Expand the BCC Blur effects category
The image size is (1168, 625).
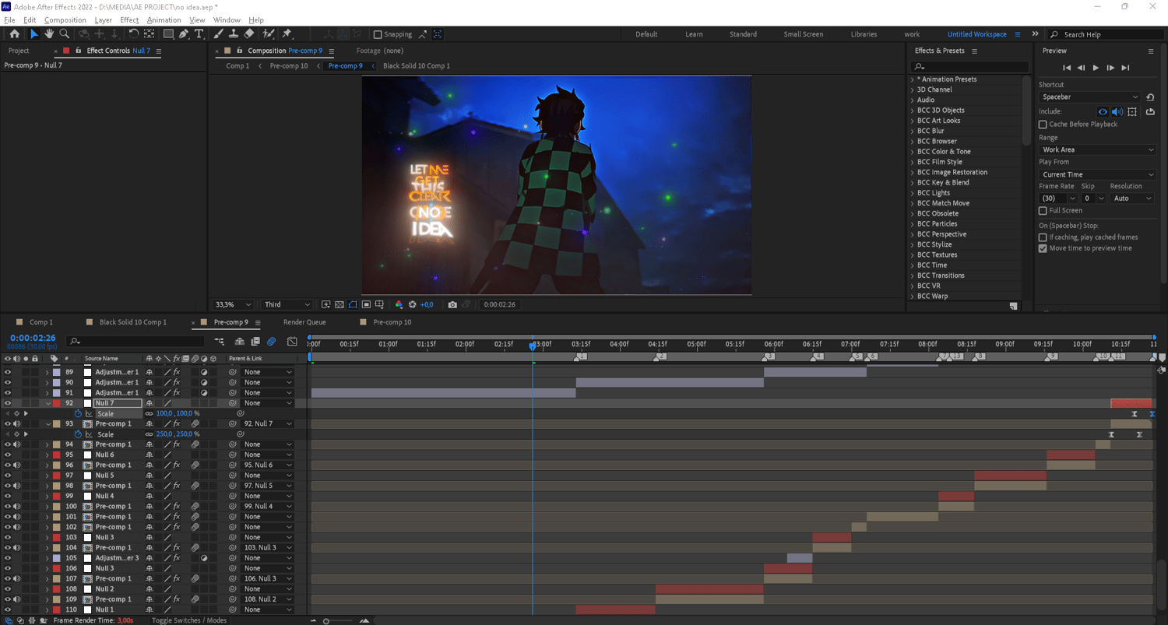(x=913, y=131)
